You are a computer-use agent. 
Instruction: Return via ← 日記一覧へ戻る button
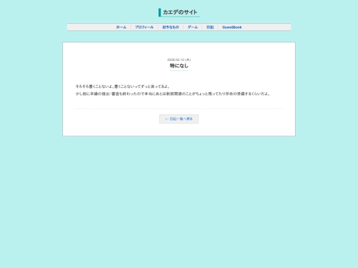(179, 119)
